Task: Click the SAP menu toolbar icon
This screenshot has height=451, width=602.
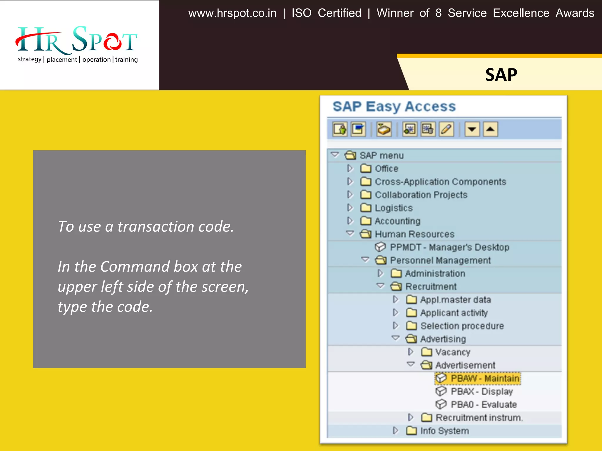Action: tap(358, 129)
